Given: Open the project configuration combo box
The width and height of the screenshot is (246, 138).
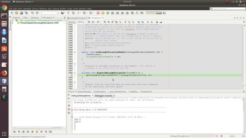Looking at the screenshot, I should (50, 13).
